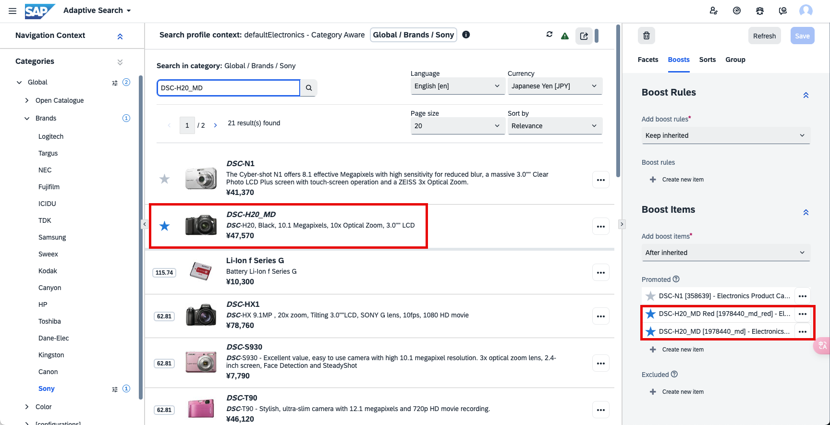Viewport: 830px width, 425px height.
Task: Select the Logitech brand
Action: point(51,136)
